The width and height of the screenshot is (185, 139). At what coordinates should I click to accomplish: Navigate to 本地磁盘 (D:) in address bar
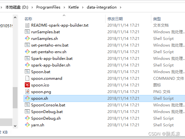tap(17, 7)
